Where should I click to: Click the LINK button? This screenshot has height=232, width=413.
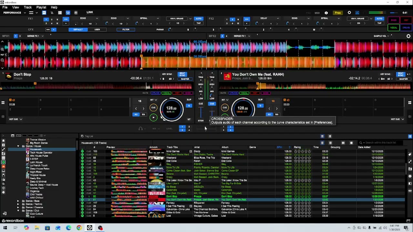click(90, 12)
